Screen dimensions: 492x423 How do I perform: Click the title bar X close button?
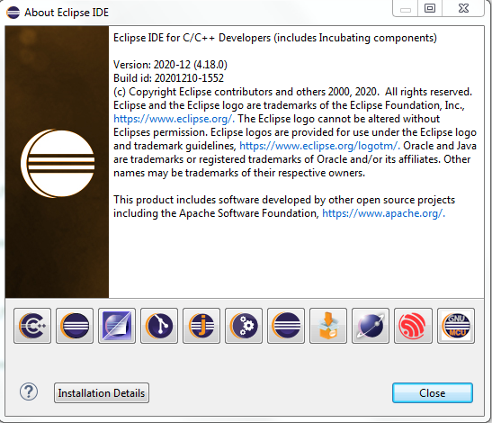coord(463,8)
